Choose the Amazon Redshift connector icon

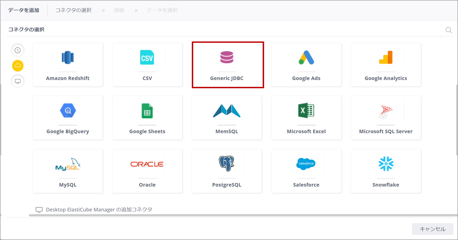tap(68, 57)
